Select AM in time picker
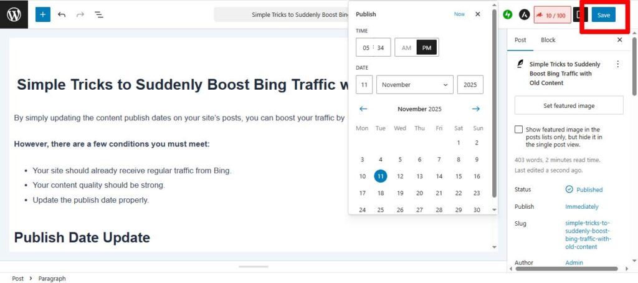This screenshot has height=283, width=638. click(406, 48)
